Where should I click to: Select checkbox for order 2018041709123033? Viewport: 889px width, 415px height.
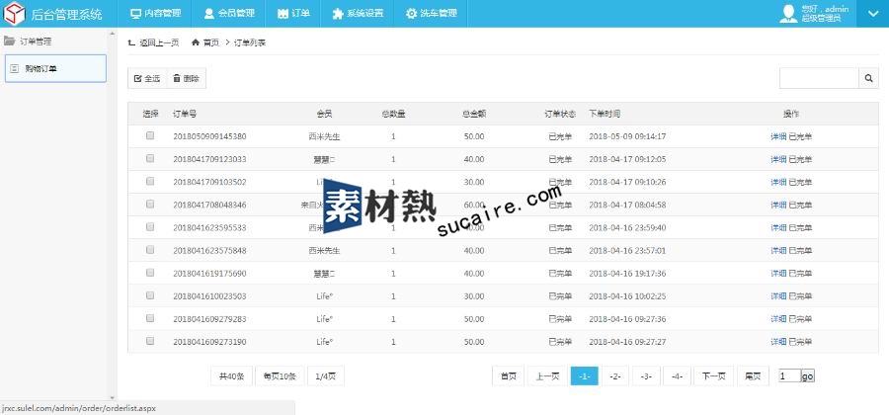[x=150, y=159]
